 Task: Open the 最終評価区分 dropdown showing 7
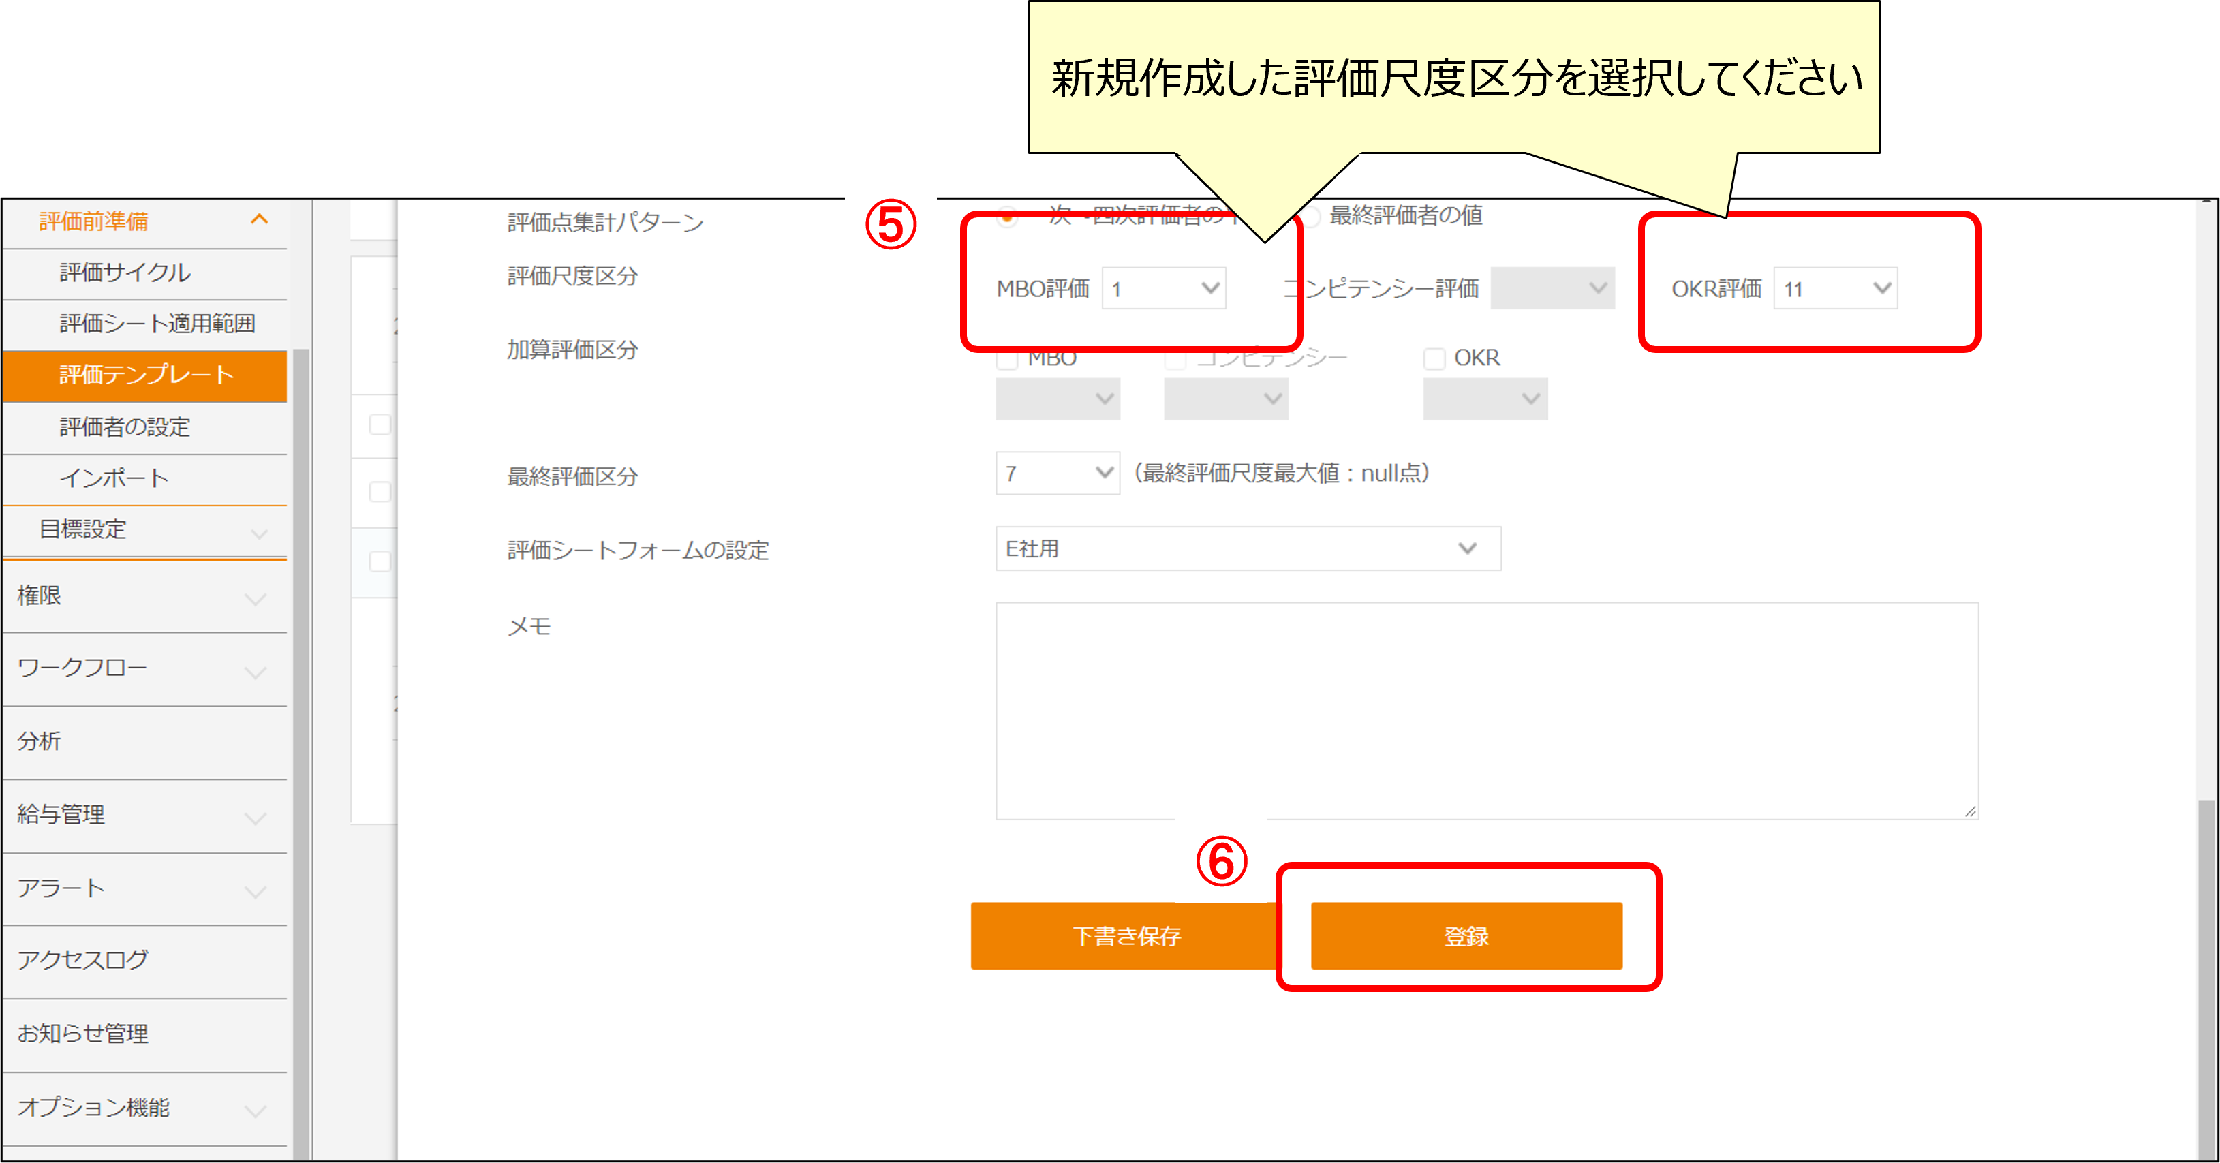click(1058, 473)
